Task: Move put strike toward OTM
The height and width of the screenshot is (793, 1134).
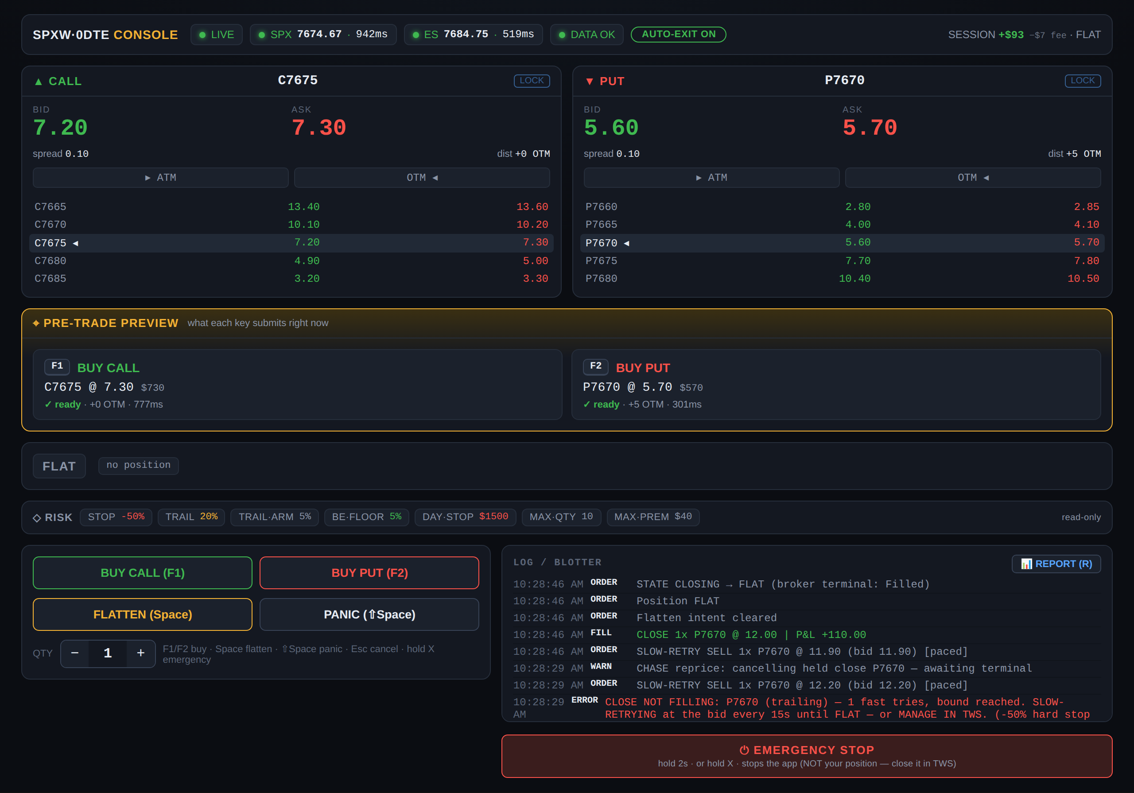Action: (972, 177)
